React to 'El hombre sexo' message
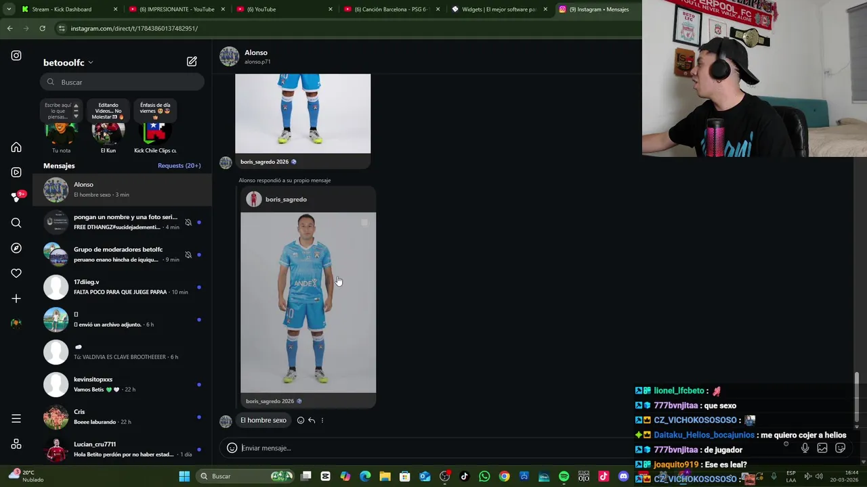This screenshot has width=867, height=487. pyautogui.click(x=301, y=420)
